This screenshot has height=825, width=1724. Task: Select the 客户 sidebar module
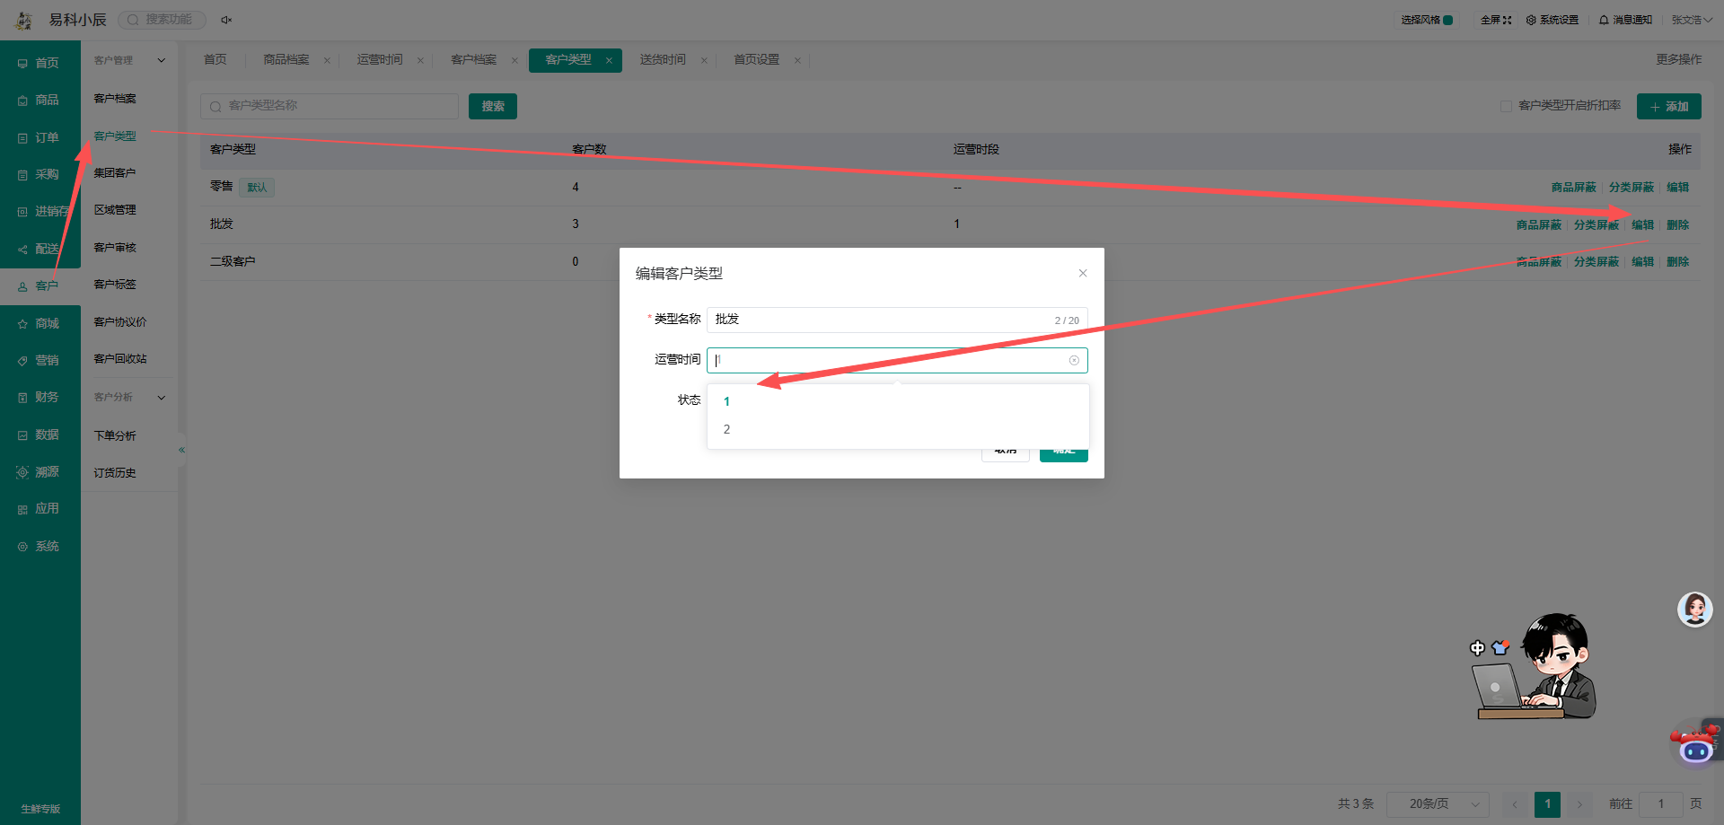pyautogui.click(x=39, y=285)
